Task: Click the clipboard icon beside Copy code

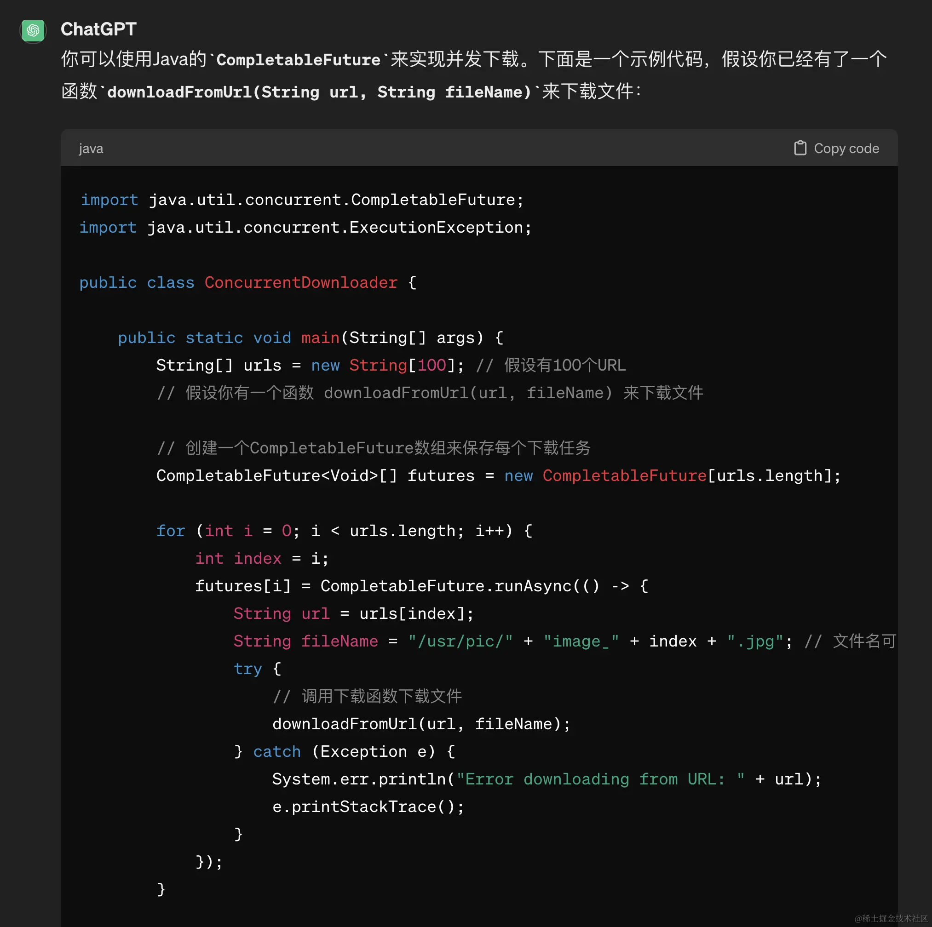Action: [801, 148]
